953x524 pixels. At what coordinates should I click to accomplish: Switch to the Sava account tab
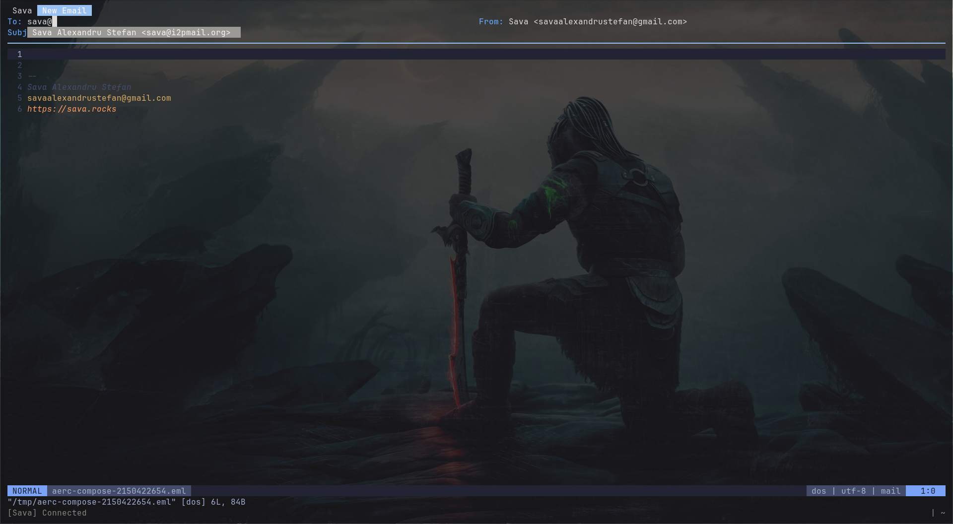[22, 10]
